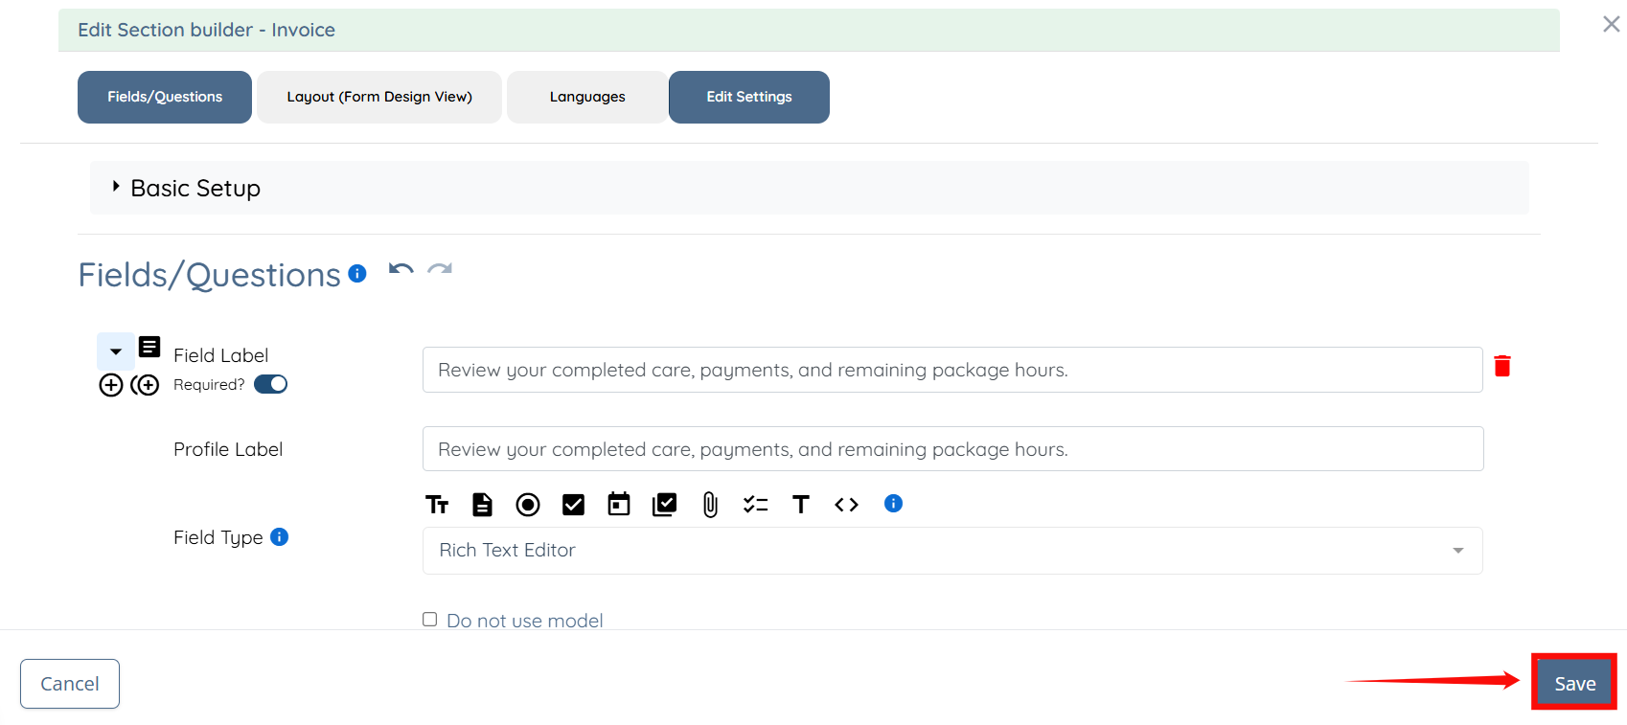This screenshot has width=1627, height=725.
Task: Choose the plain T text field type icon
Action: pos(801,505)
